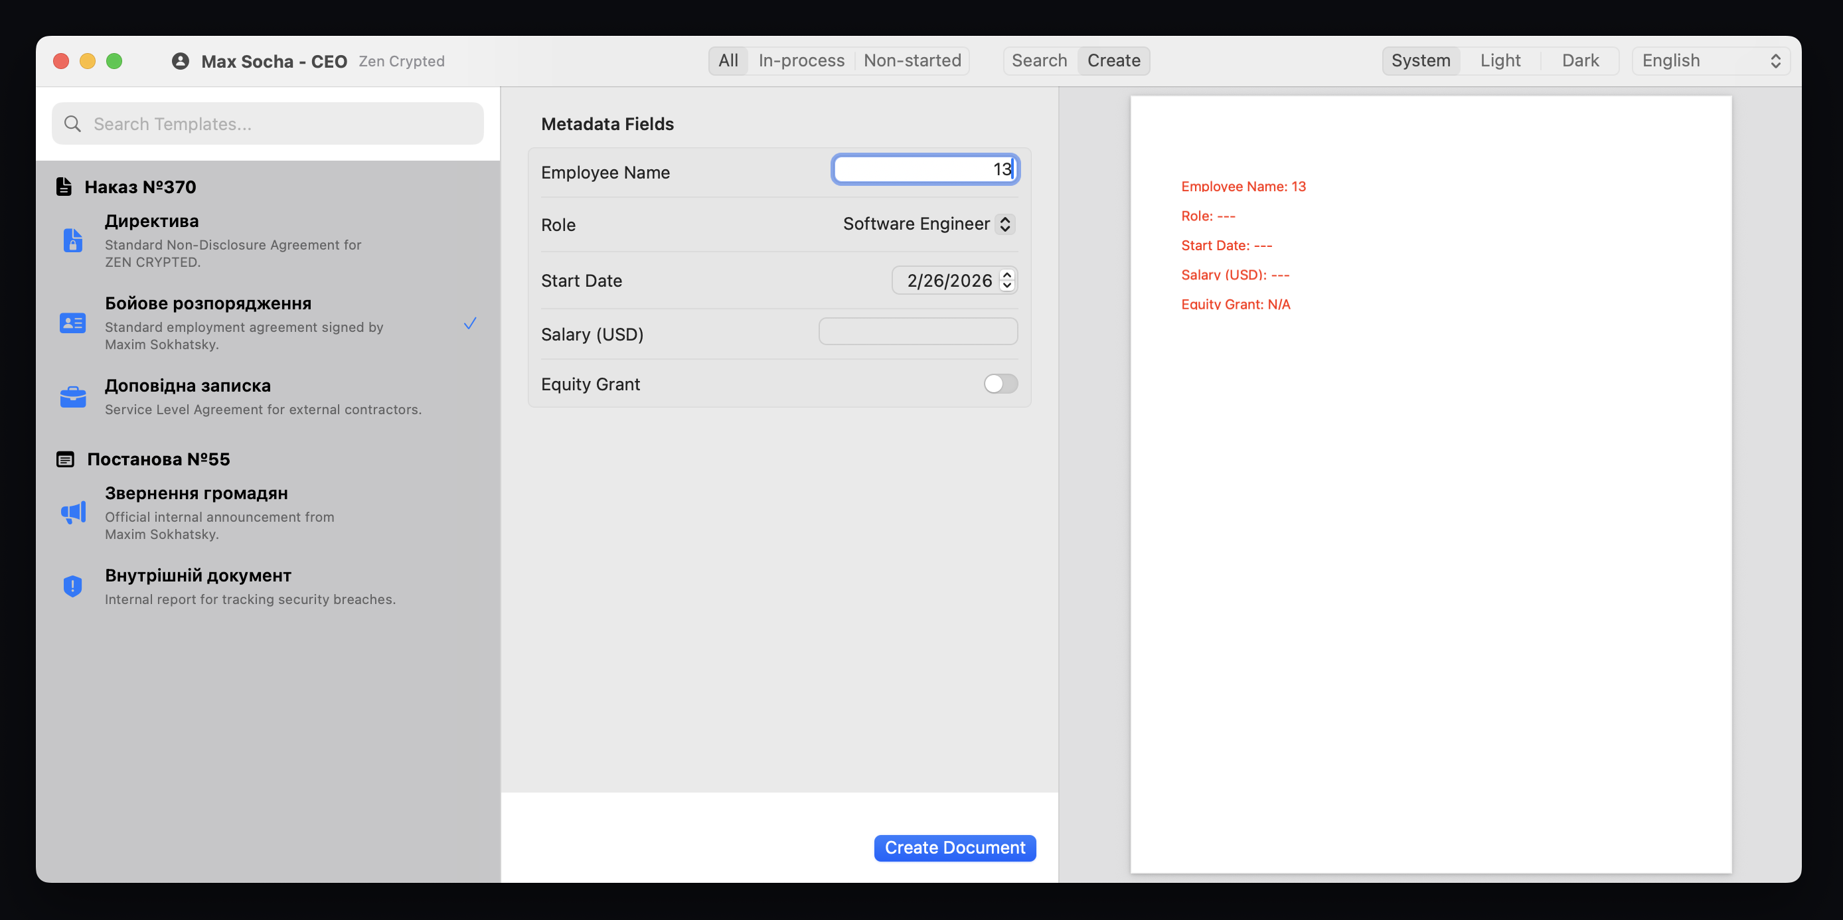Enable the Equity Grant toggle
Image resolution: width=1843 pixels, height=920 pixels.
[999, 384]
